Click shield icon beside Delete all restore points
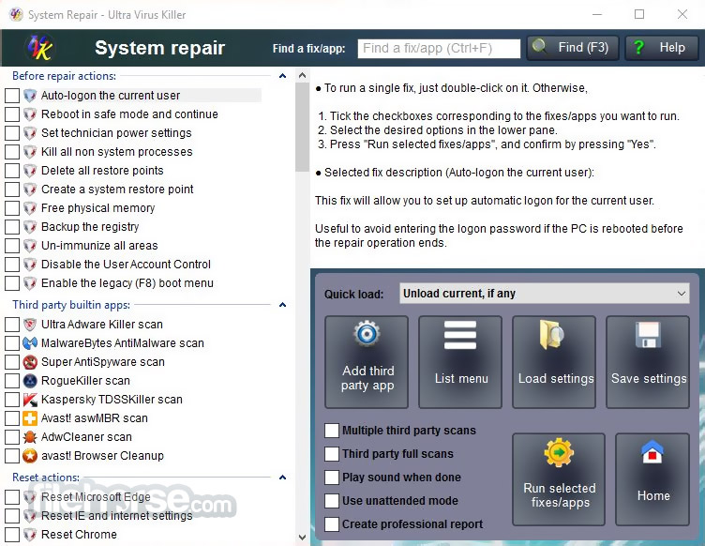 (x=30, y=171)
